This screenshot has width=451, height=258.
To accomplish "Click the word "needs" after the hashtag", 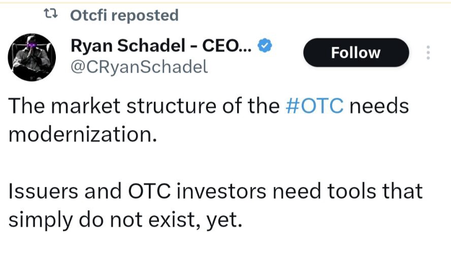I will pyautogui.click(x=379, y=106).
